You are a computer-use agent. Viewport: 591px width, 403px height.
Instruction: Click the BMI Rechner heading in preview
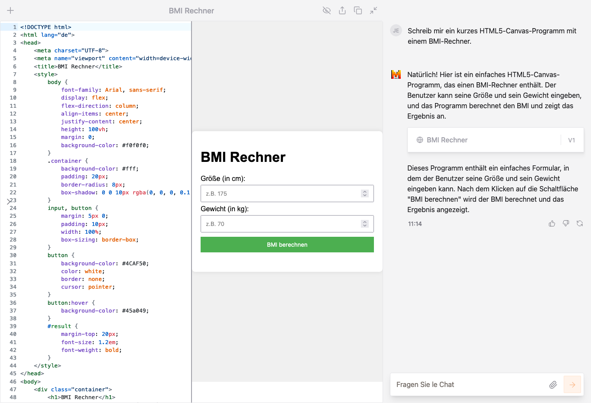[x=243, y=157]
